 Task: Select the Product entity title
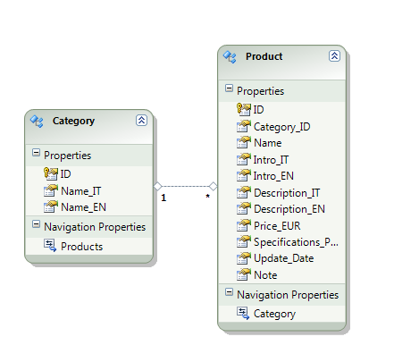[264, 56]
